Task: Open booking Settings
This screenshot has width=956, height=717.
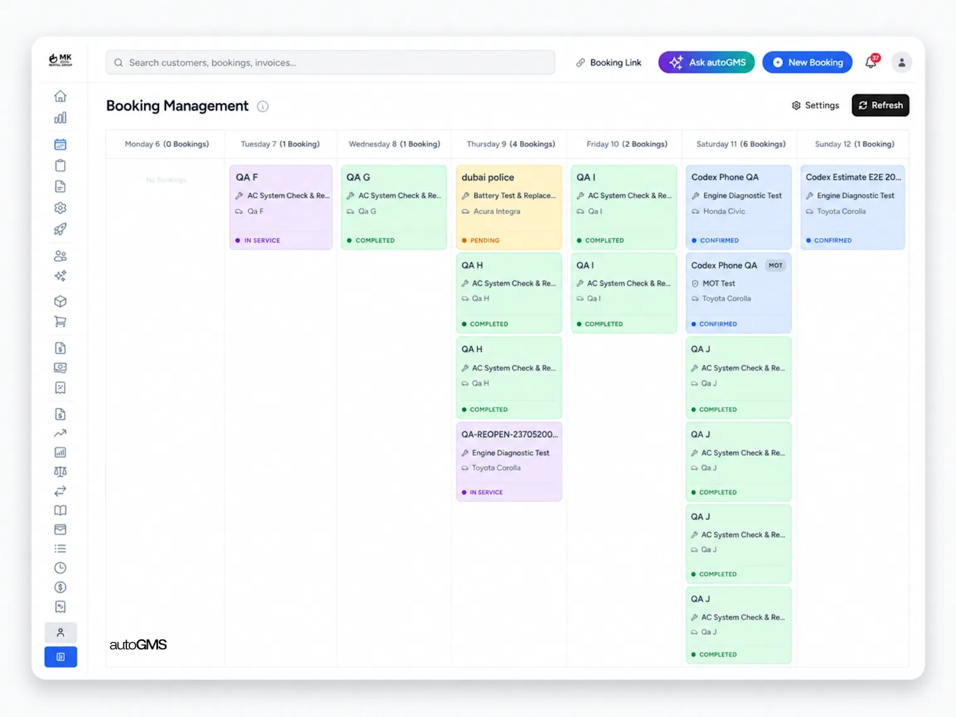Action: click(815, 105)
